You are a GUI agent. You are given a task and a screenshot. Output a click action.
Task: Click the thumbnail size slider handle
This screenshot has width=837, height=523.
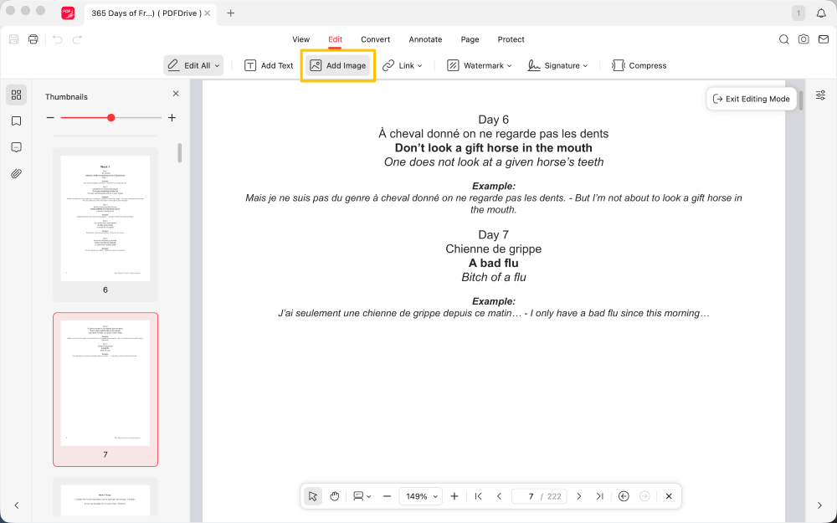tap(111, 118)
